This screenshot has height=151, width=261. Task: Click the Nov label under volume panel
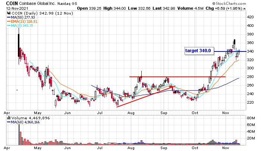coord(226,148)
